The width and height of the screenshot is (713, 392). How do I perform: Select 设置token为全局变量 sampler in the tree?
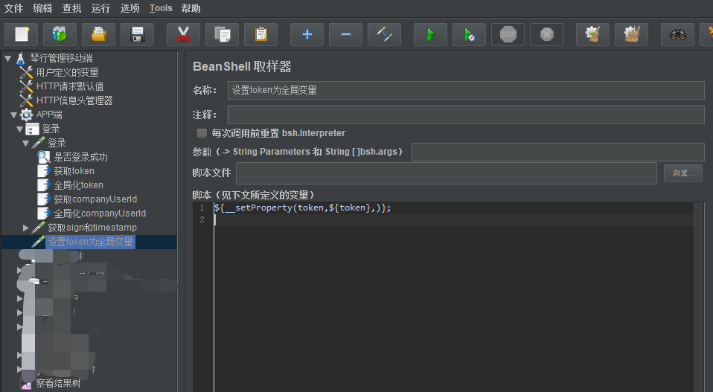click(x=91, y=242)
